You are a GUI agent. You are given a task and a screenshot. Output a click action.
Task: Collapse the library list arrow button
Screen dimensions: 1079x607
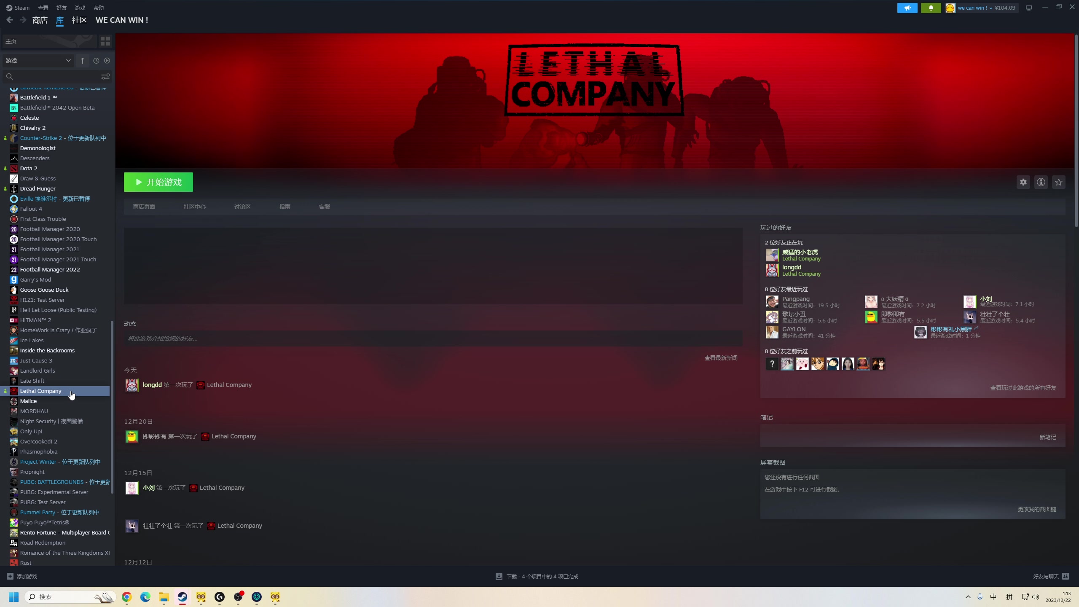pyautogui.click(x=83, y=61)
